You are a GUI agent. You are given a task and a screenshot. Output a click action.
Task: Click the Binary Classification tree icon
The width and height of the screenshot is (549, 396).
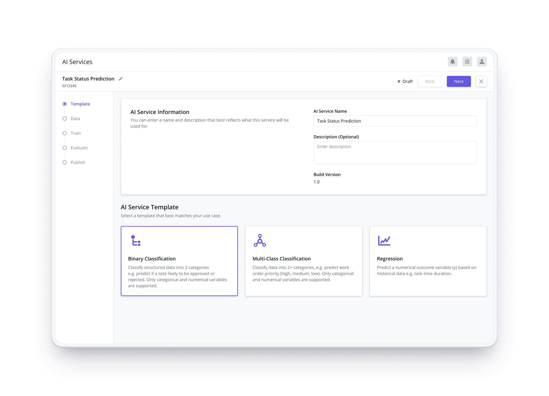[136, 240]
